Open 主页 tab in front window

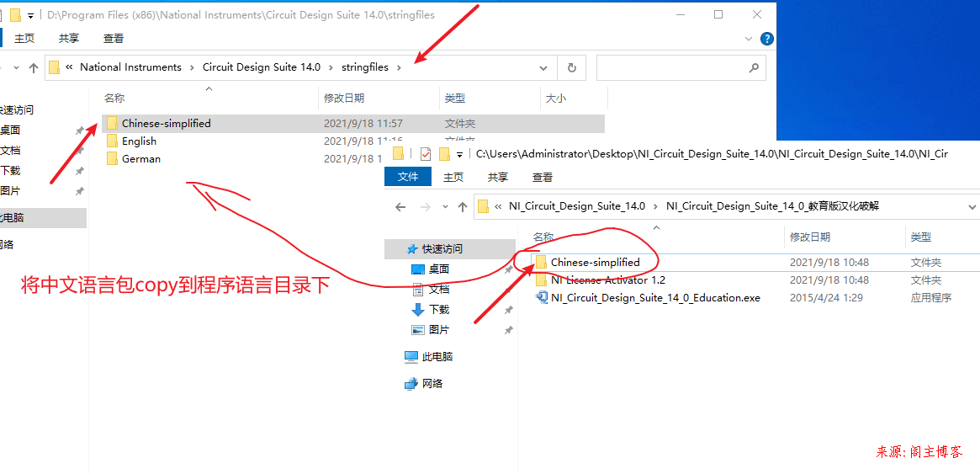(x=453, y=177)
